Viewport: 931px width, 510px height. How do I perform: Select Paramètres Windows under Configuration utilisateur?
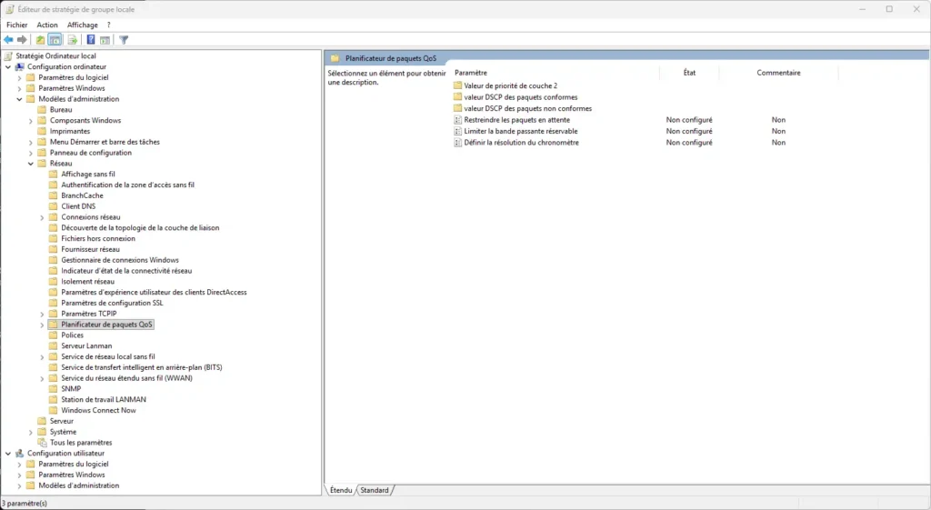point(71,475)
